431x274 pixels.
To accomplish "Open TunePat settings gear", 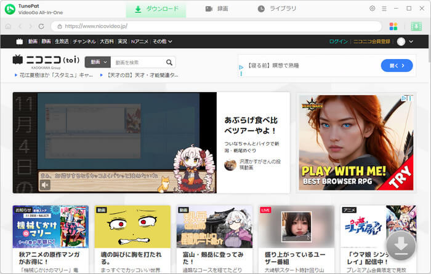I will [x=372, y=9].
